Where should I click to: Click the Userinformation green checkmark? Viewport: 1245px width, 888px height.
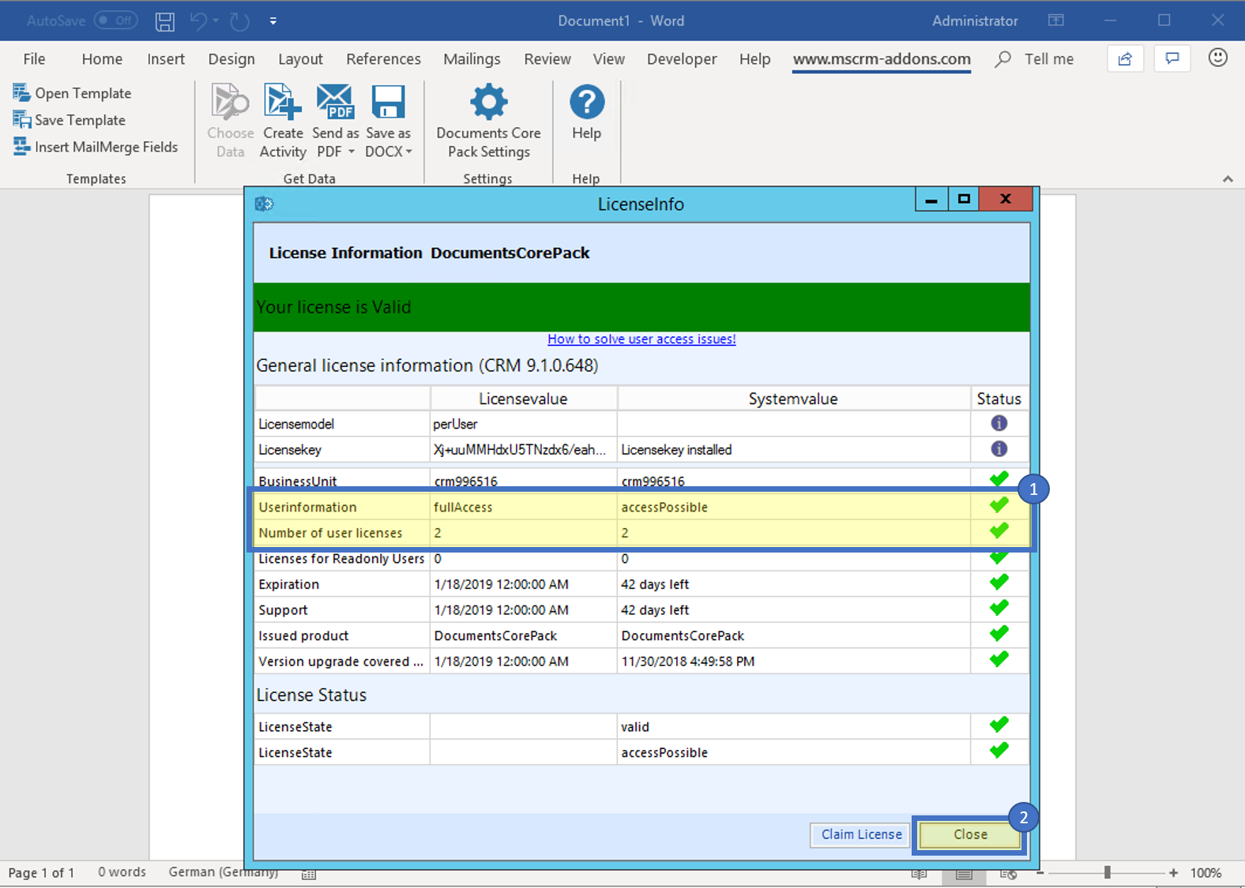[x=999, y=504]
